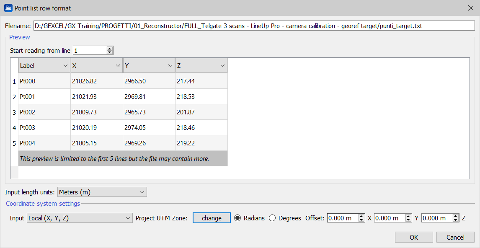Expand the Input length units dropdown
This screenshot has height=248, width=480.
(102, 192)
